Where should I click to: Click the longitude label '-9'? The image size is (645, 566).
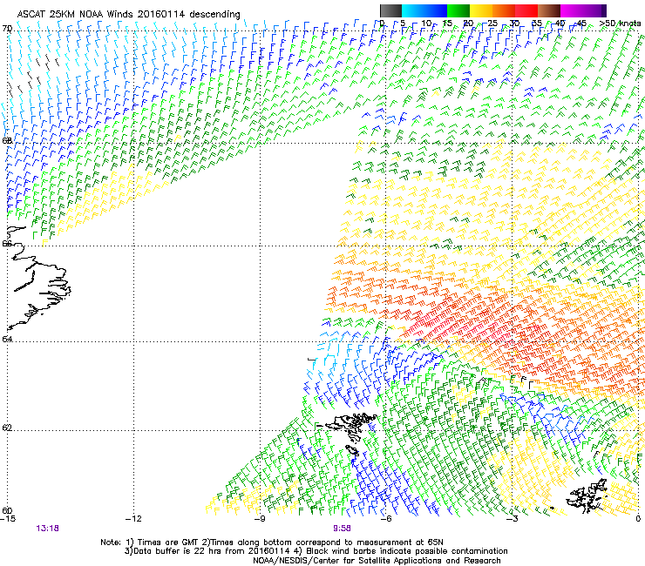(x=260, y=519)
